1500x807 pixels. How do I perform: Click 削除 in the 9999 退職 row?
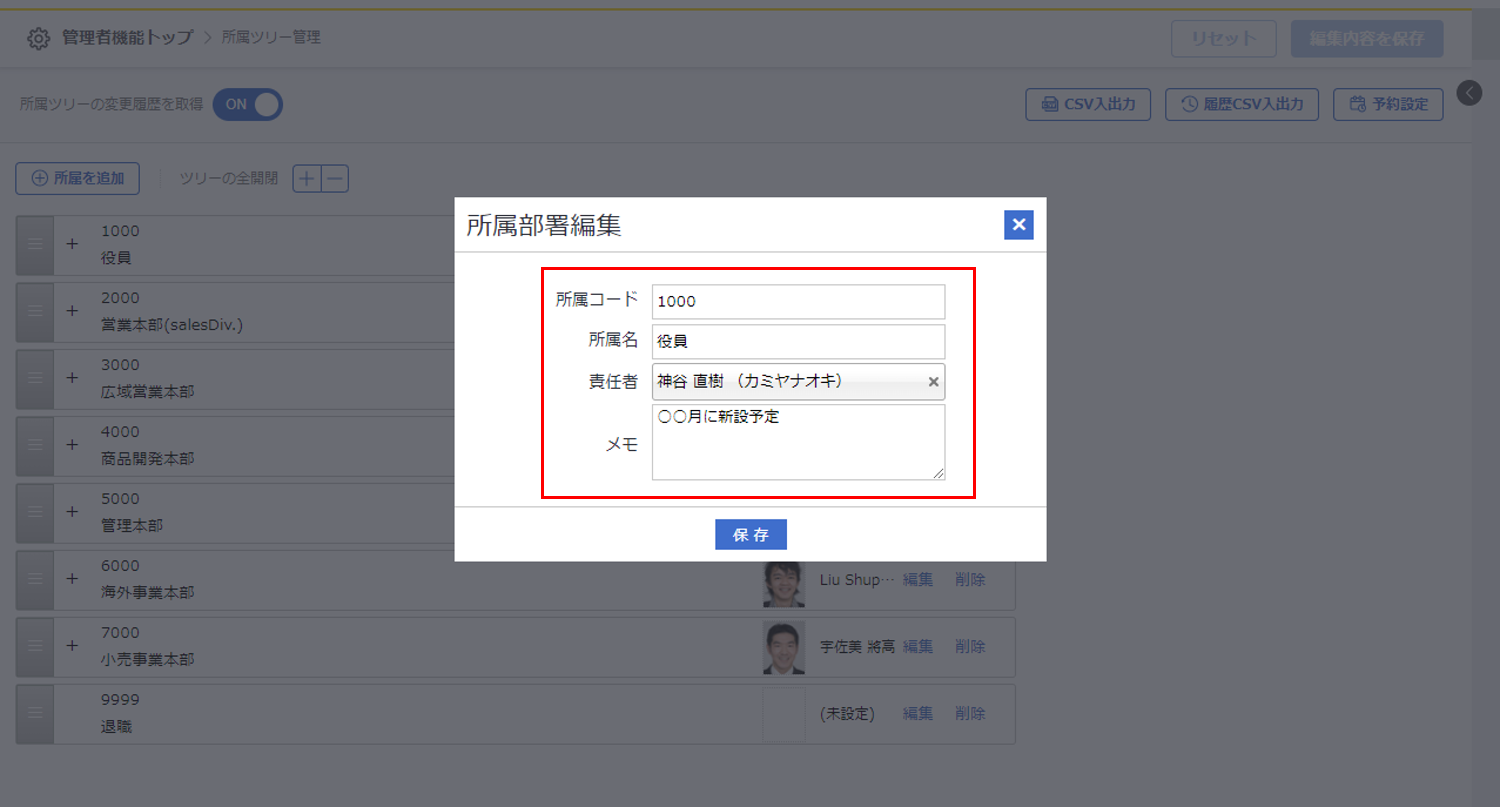(x=970, y=714)
